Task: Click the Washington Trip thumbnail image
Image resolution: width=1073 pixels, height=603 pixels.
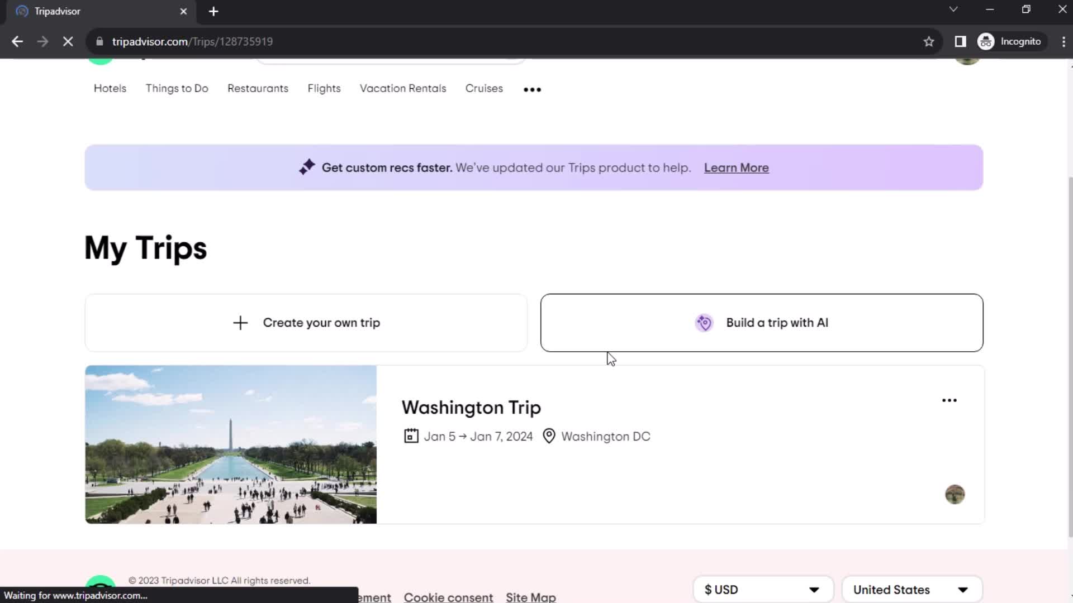Action: (231, 444)
